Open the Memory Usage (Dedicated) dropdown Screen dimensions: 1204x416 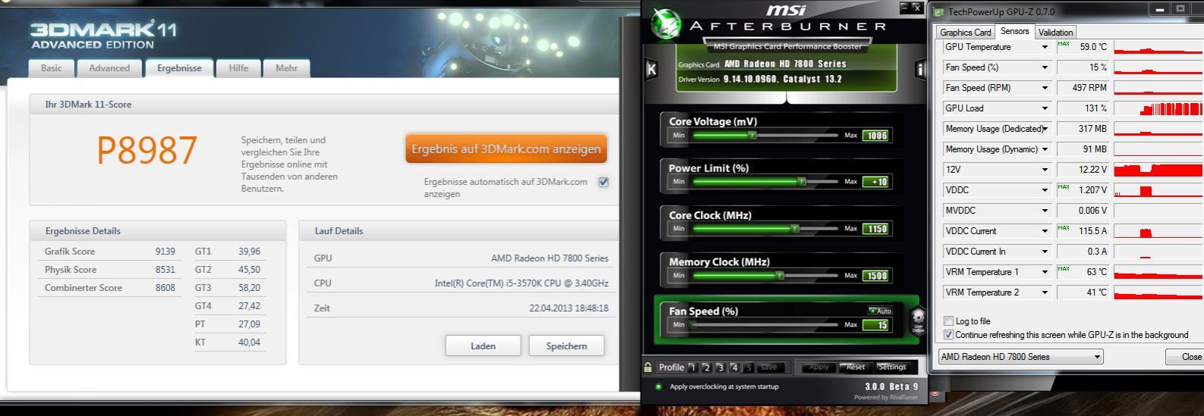tap(1045, 129)
